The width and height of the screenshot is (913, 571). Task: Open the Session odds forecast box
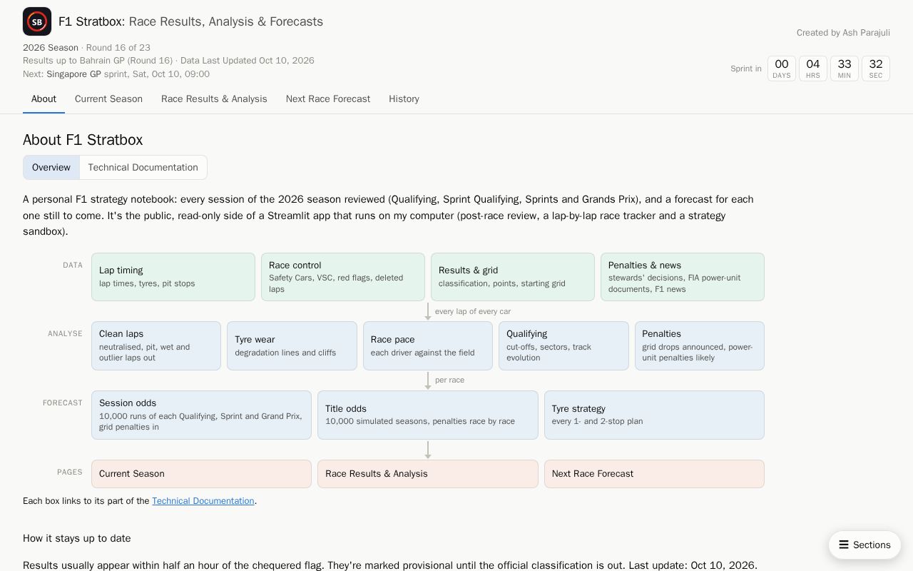pos(201,415)
